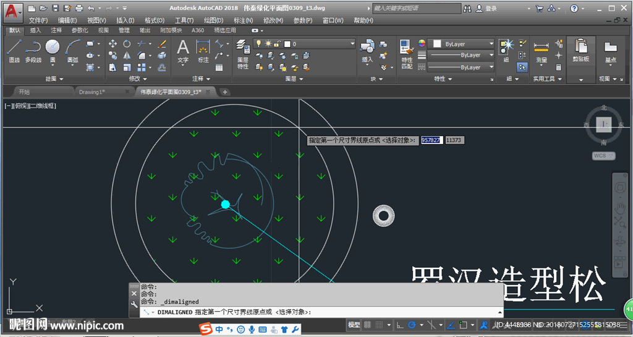Open the 文件(F) menu
The height and width of the screenshot is (337, 633).
38,20
